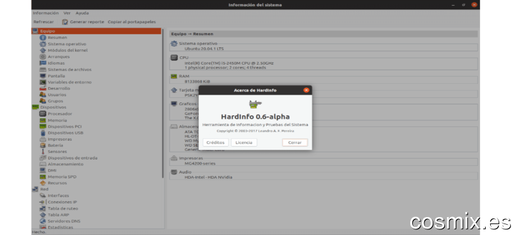512x235 pixels.
Task: Click the Generar reporte toolbar icon
Action: point(65,22)
